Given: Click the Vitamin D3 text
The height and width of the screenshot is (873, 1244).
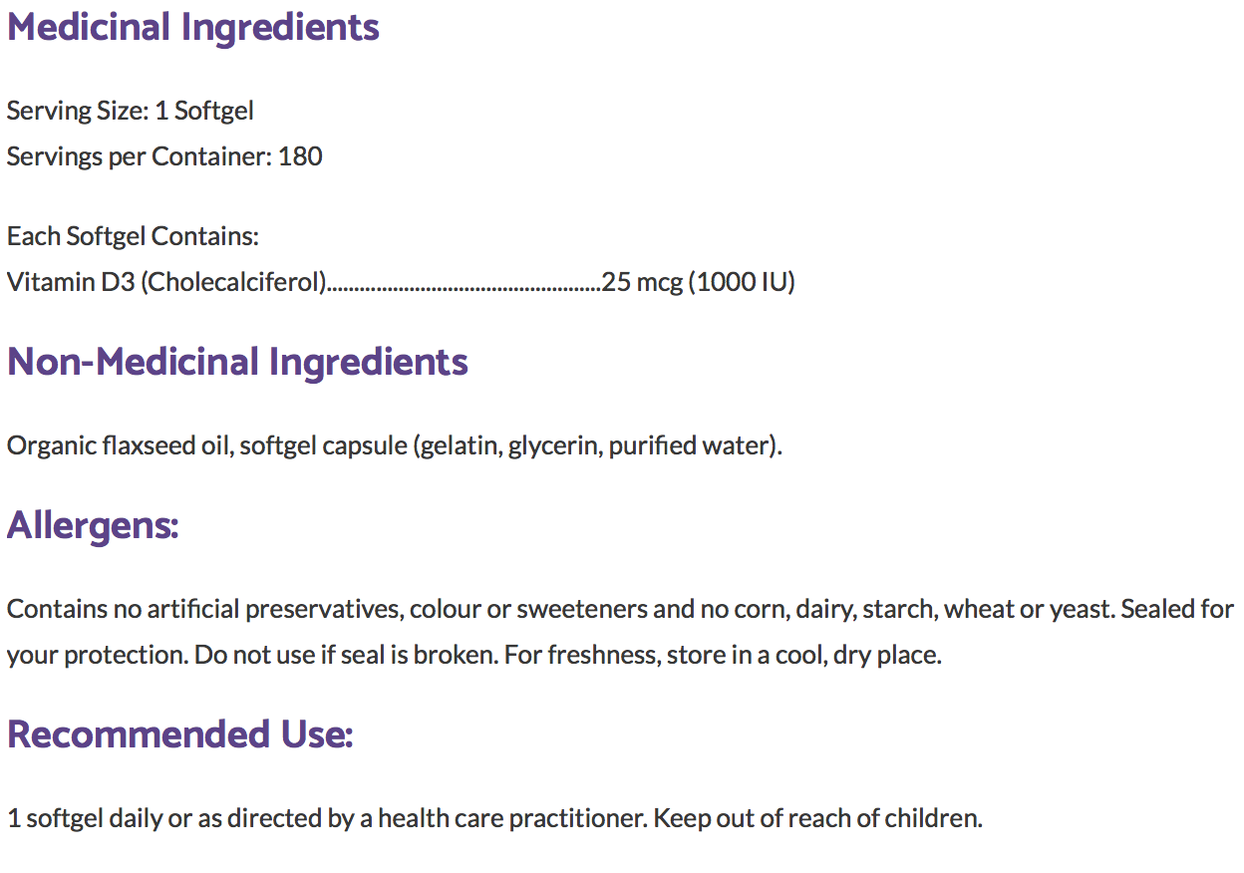Looking at the screenshot, I should (x=70, y=283).
